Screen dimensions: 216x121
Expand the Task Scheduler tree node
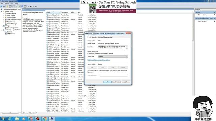pos(4,13)
